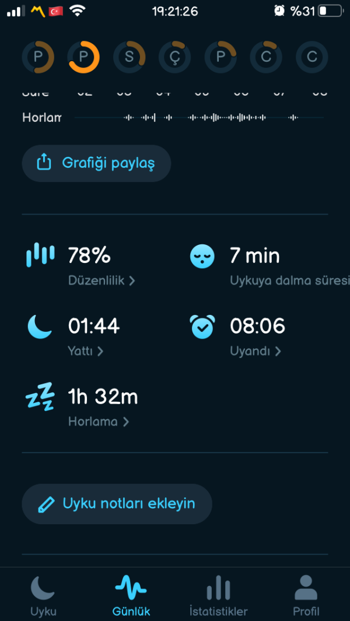This screenshot has height=621, width=350.
Task: Expand Uyandı wake time details
Action: pyautogui.click(x=256, y=351)
